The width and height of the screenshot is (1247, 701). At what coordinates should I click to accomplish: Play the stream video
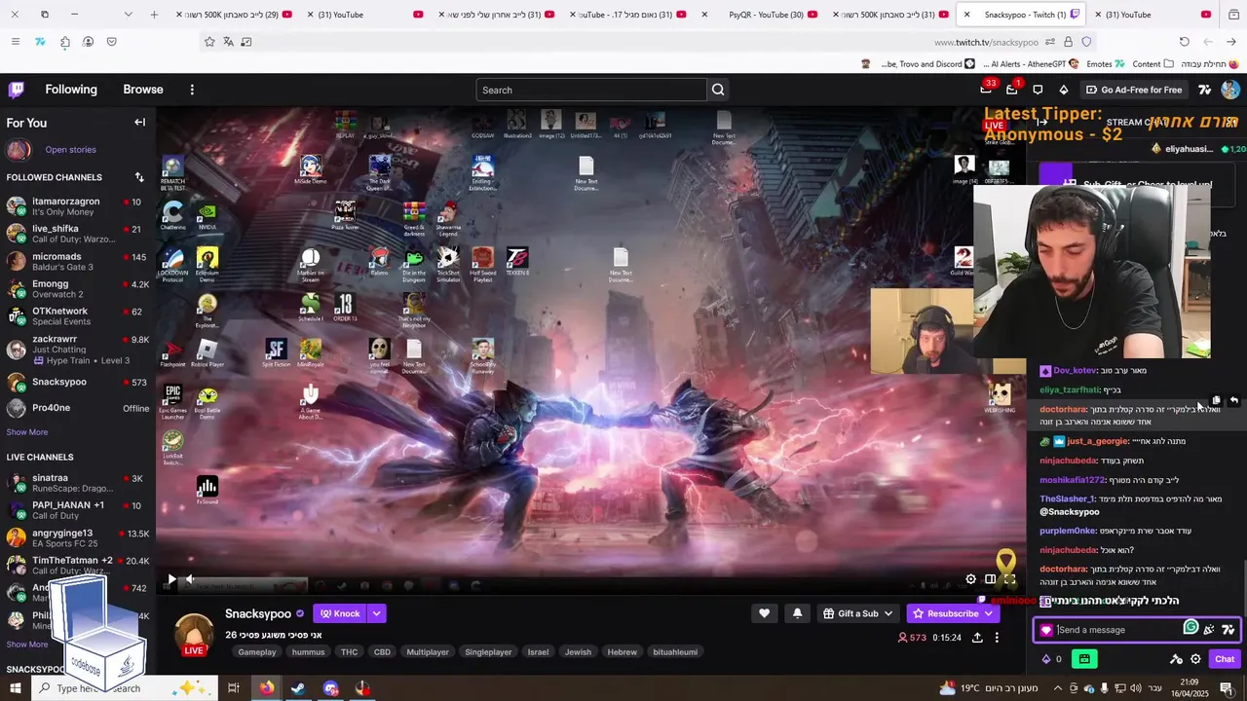coord(171,579)
